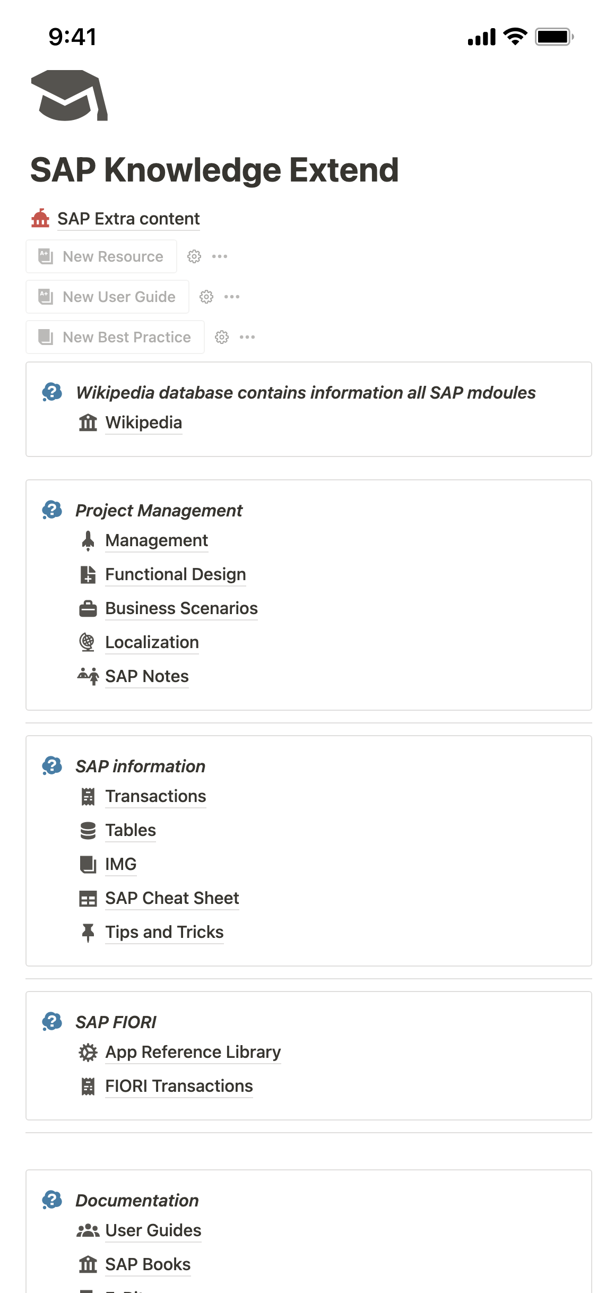The image size is (597, 1293).
Task: Tap the database icon next to Tables
Action: pyautogui.click(x=88, y=830)
